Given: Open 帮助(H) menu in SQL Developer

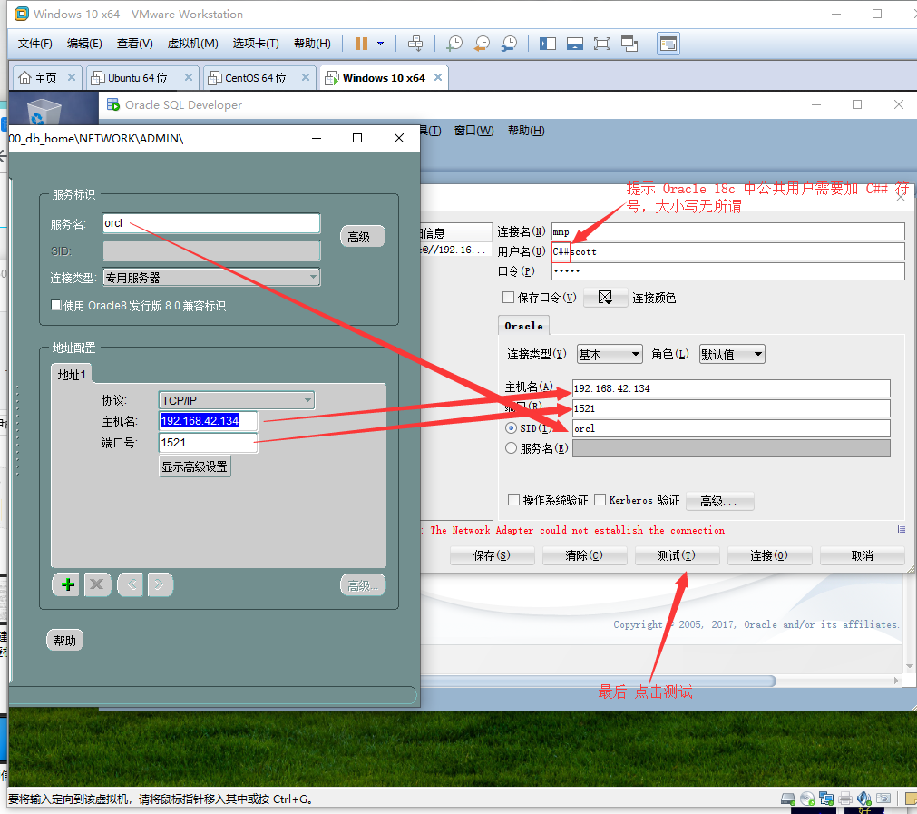Looking at the screenshot, I should click(x=526, y=131).
